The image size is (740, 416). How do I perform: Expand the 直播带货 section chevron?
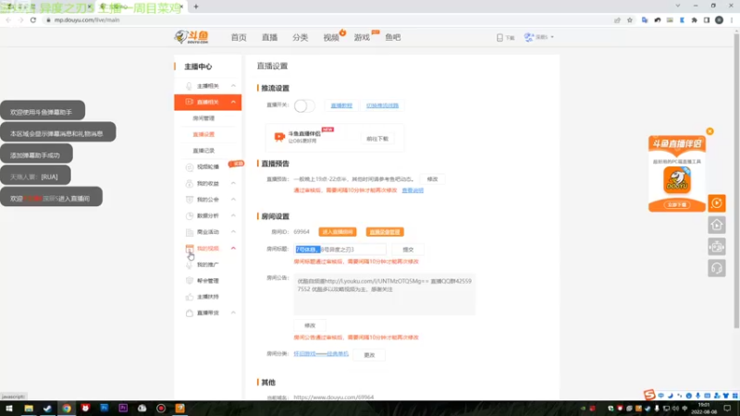coord(233,312)
